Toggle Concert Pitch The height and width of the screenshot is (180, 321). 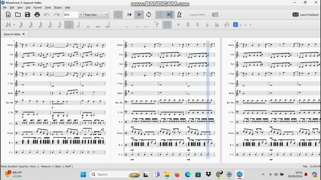click(x=197, y=15)
